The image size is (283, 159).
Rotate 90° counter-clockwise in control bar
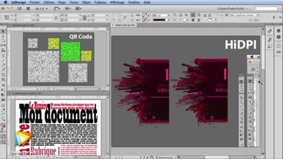click(x=119, y=15)
